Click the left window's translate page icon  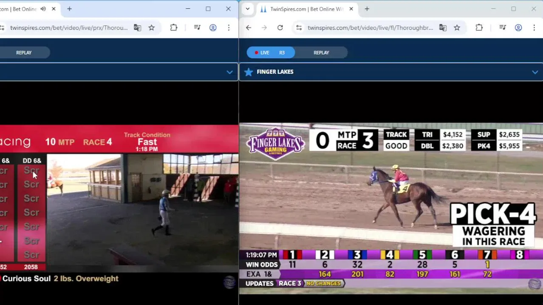point(137,28)
